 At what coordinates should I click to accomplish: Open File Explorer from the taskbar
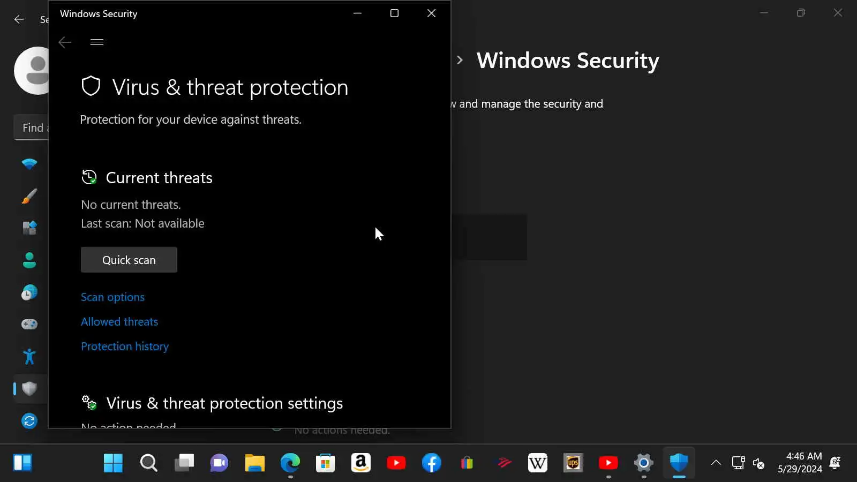point(255,463)
